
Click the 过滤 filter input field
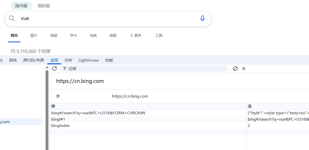point(143,68)
